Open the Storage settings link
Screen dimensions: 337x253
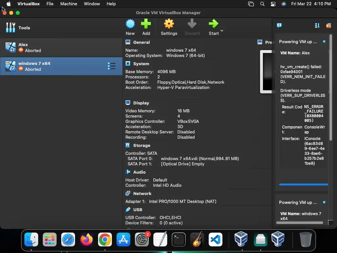(x=142, y=145)
